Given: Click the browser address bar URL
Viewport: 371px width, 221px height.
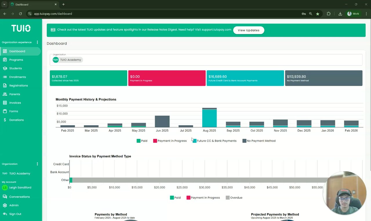Looking at the screenshot, I should click(x=53, y=14).
